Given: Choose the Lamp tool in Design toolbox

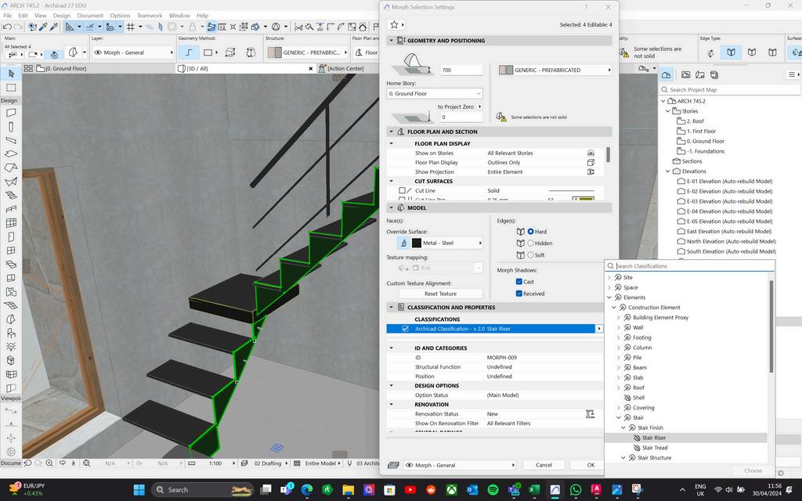Looking at the screenshot, I should [11, 347].
